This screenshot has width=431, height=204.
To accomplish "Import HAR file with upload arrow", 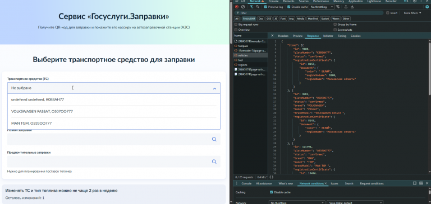I will click(x=346, y=7).
